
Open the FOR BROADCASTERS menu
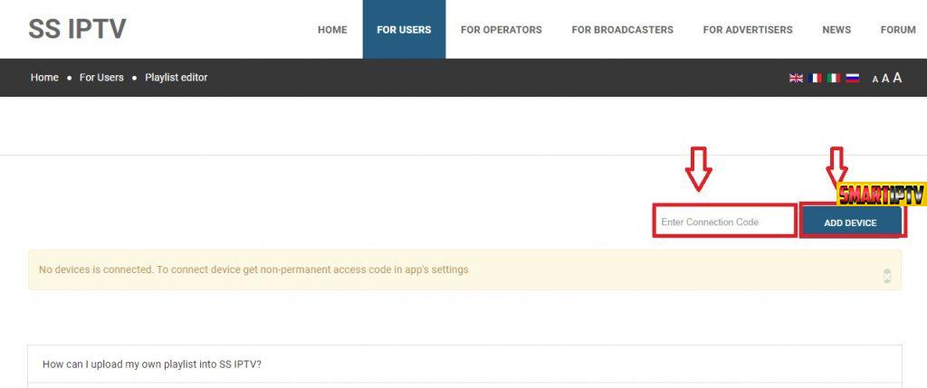coord(623,30)
